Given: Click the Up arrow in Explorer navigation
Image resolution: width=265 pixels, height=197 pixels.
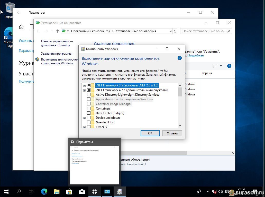Looking at the screenshot, I should (57, 31).
